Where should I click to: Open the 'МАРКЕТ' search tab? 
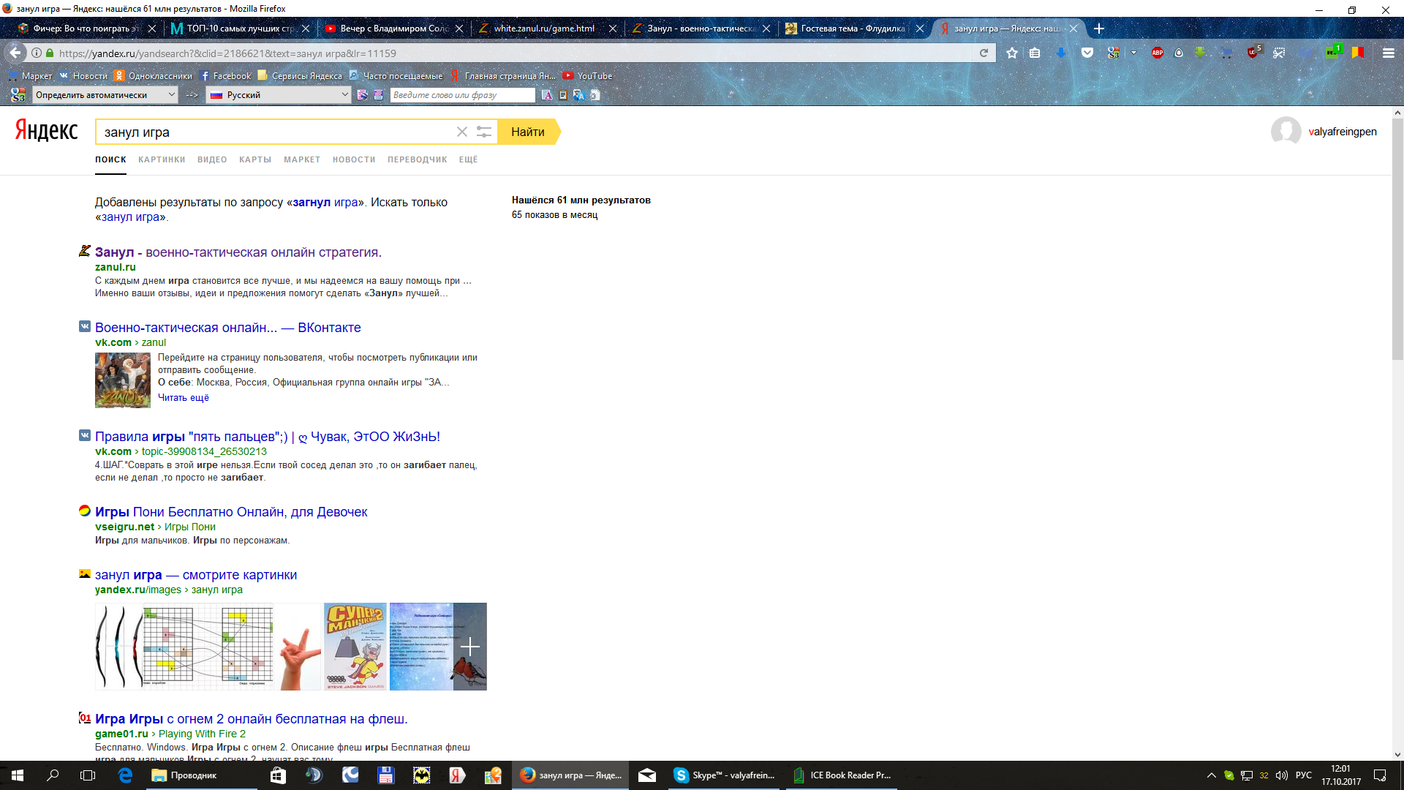pos(302,159)
